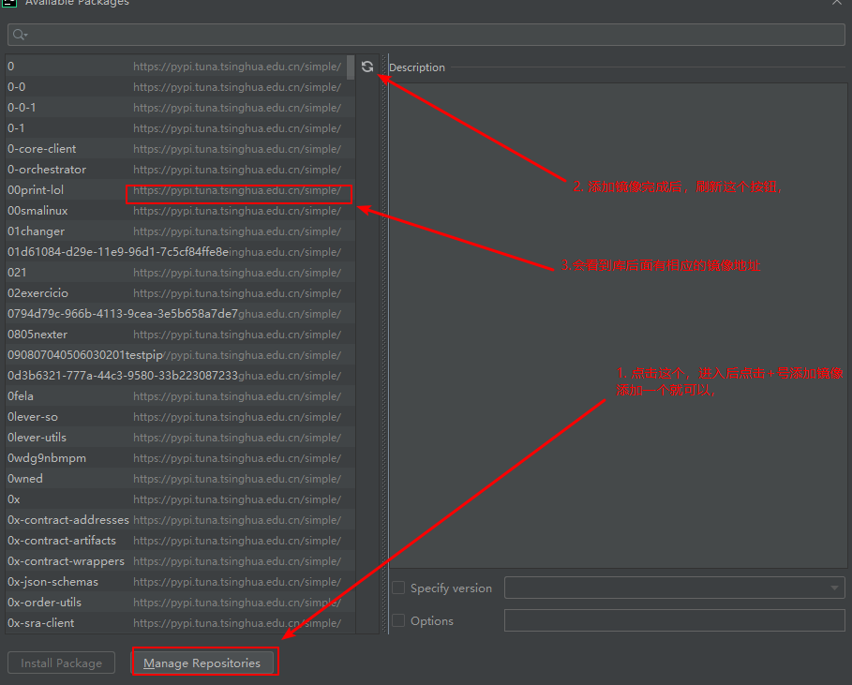
Task: Select the 0-1 package
Action: tap(180, 128)
